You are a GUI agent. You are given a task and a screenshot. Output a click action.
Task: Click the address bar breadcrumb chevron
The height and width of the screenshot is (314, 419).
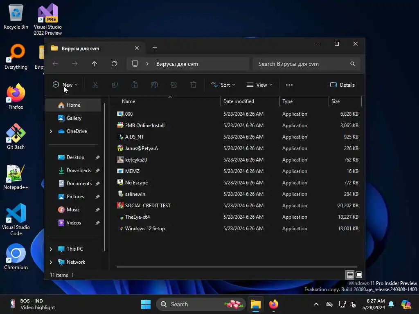pos(147,64)
